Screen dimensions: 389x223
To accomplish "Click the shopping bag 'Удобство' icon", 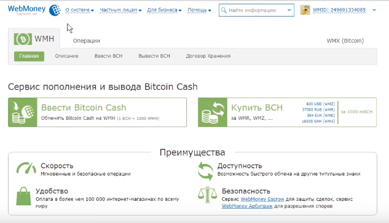I will [23, 196].
